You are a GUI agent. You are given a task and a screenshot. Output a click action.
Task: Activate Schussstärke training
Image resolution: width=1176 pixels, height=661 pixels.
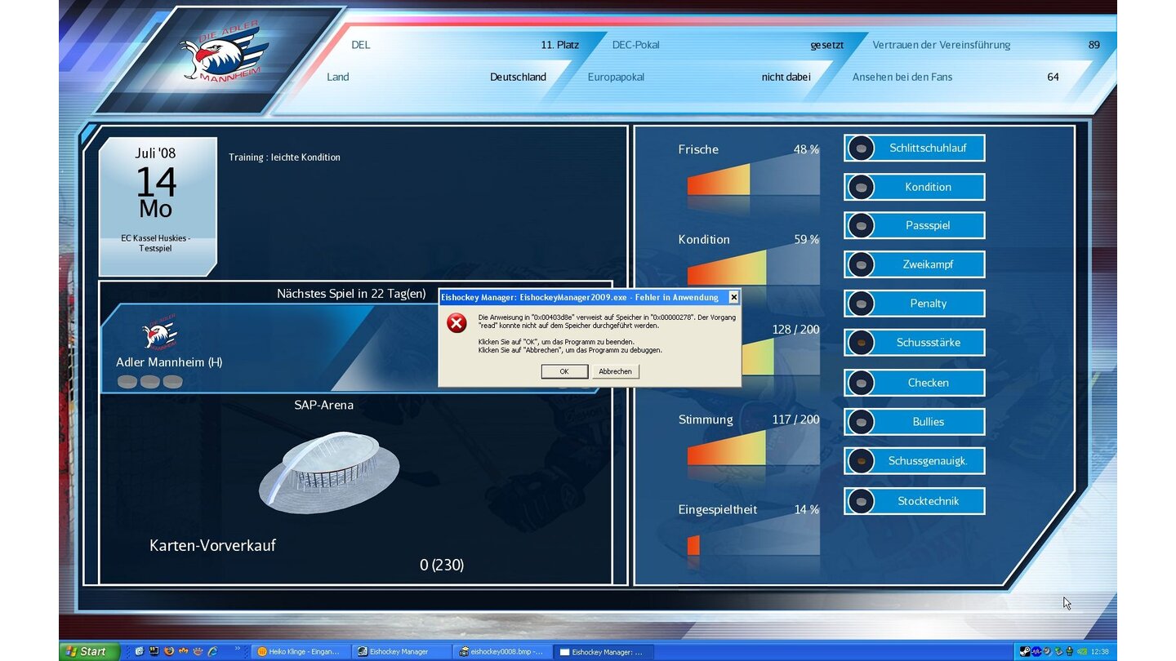[x=914, y=343]
